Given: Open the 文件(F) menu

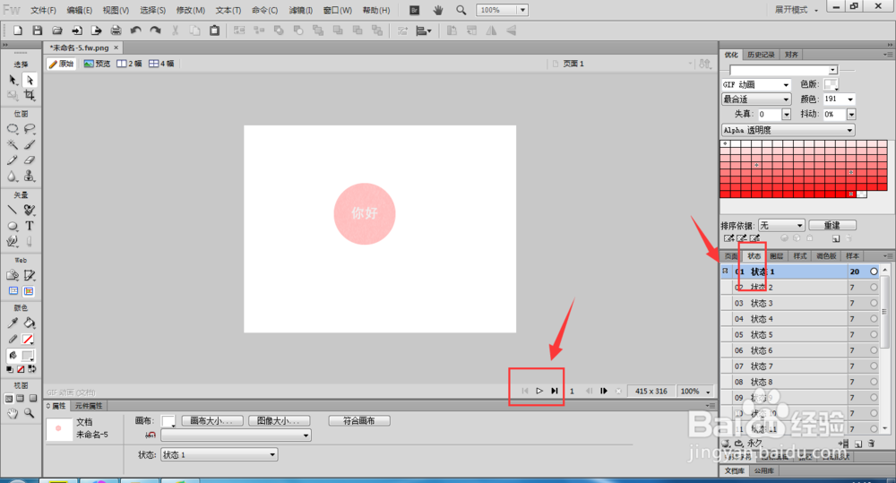Looking at the screenshot, I should [x=43, y=10].
